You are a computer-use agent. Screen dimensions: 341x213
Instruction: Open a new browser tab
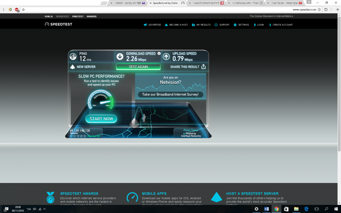pos(104,3)
